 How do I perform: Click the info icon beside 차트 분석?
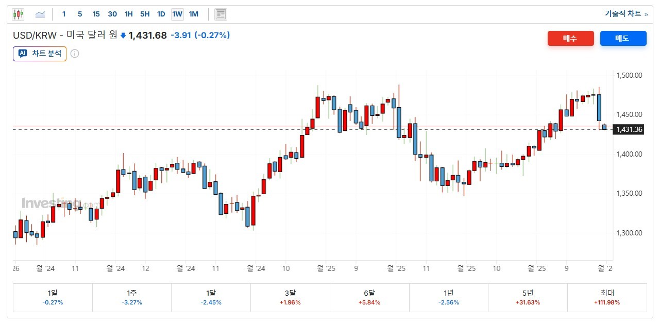click(x=75, y=54)
